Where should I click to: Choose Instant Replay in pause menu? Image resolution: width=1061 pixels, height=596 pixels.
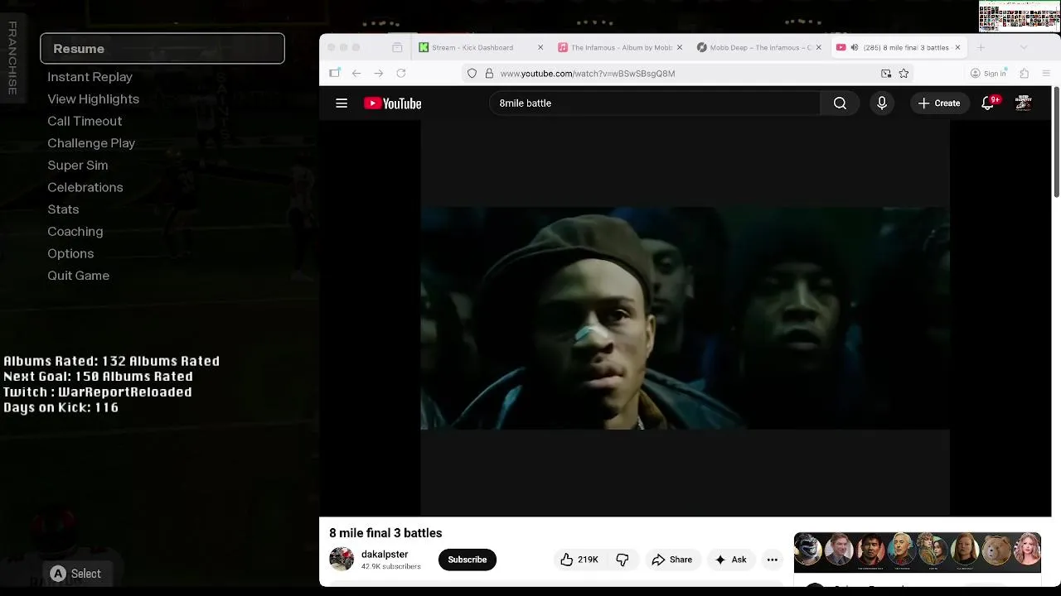(x=90, y=77)
